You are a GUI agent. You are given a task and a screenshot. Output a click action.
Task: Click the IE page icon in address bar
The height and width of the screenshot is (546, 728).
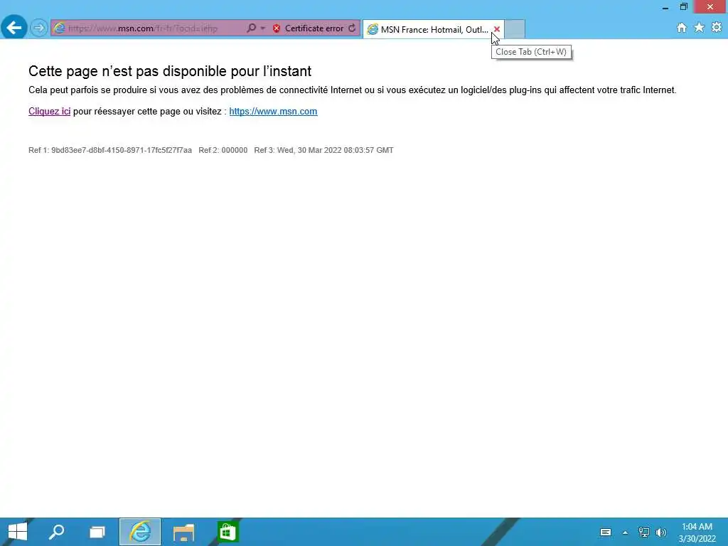click(59, 28)
